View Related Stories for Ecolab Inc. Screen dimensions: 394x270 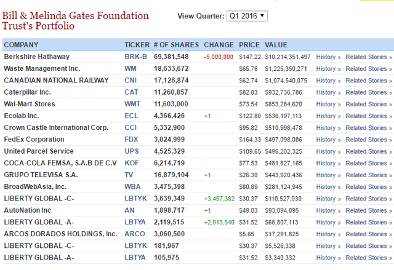coord(369,116)
